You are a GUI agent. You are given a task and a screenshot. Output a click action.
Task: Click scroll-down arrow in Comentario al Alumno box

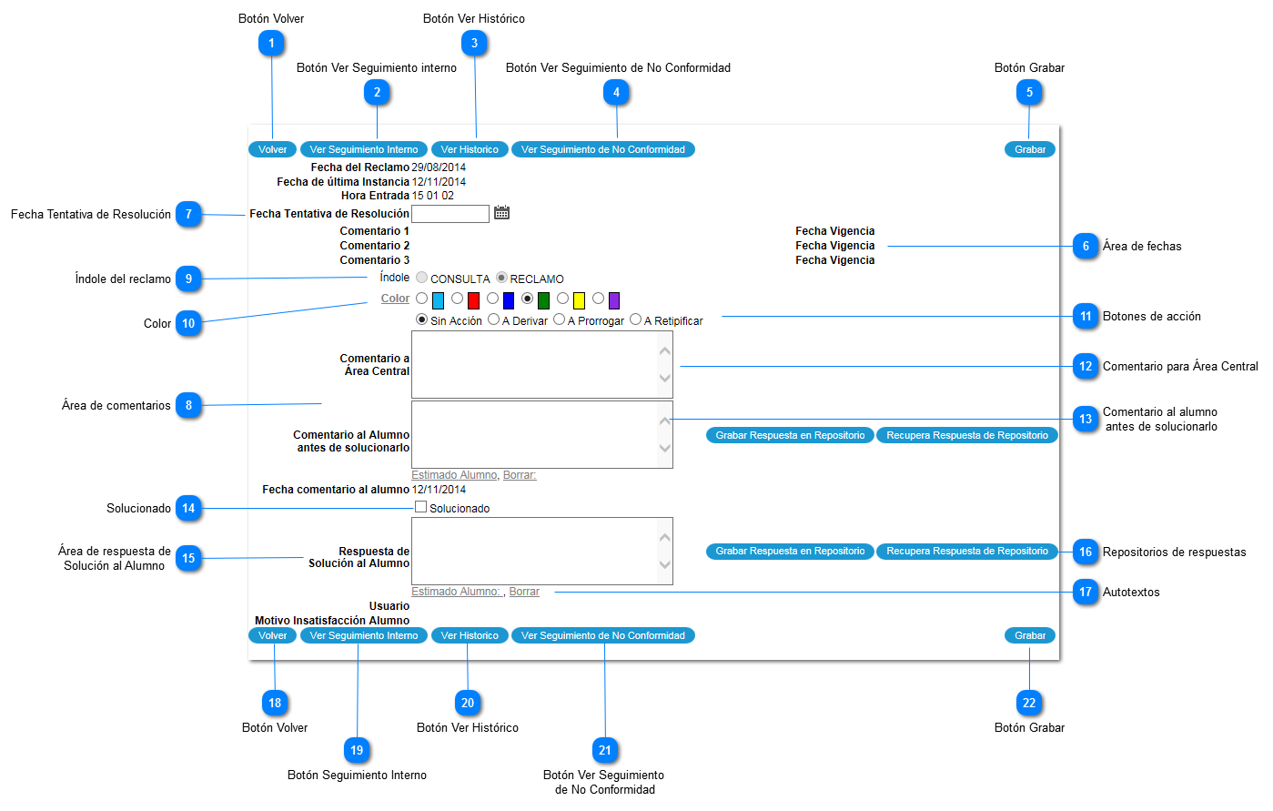click(665, 448)
